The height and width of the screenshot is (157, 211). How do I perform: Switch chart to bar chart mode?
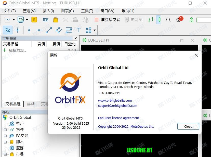(x=151, y=20)
